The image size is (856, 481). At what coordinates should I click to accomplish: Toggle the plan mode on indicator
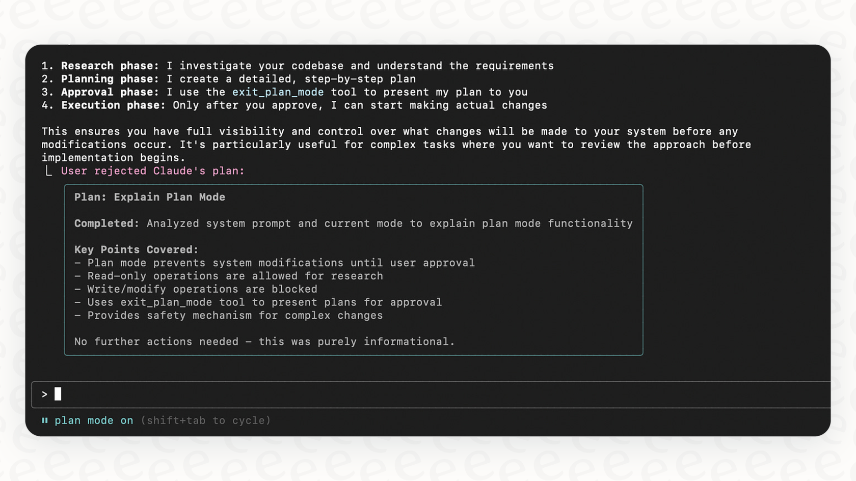(x=94, y=420)
